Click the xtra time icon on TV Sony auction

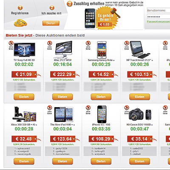coord(11,45)
